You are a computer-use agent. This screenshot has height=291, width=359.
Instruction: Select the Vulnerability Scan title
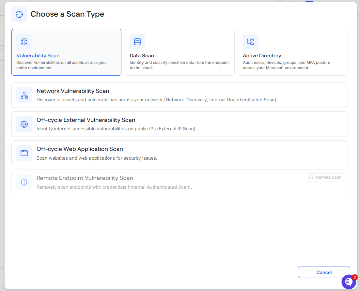[38, 55]
